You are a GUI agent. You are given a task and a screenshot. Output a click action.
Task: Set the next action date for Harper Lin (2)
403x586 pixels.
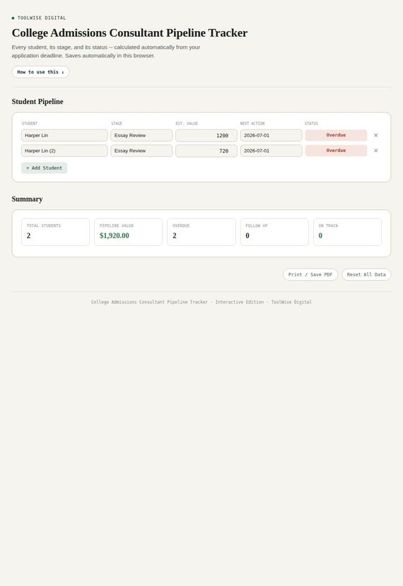pyautogui.click(x=271, y=151)
